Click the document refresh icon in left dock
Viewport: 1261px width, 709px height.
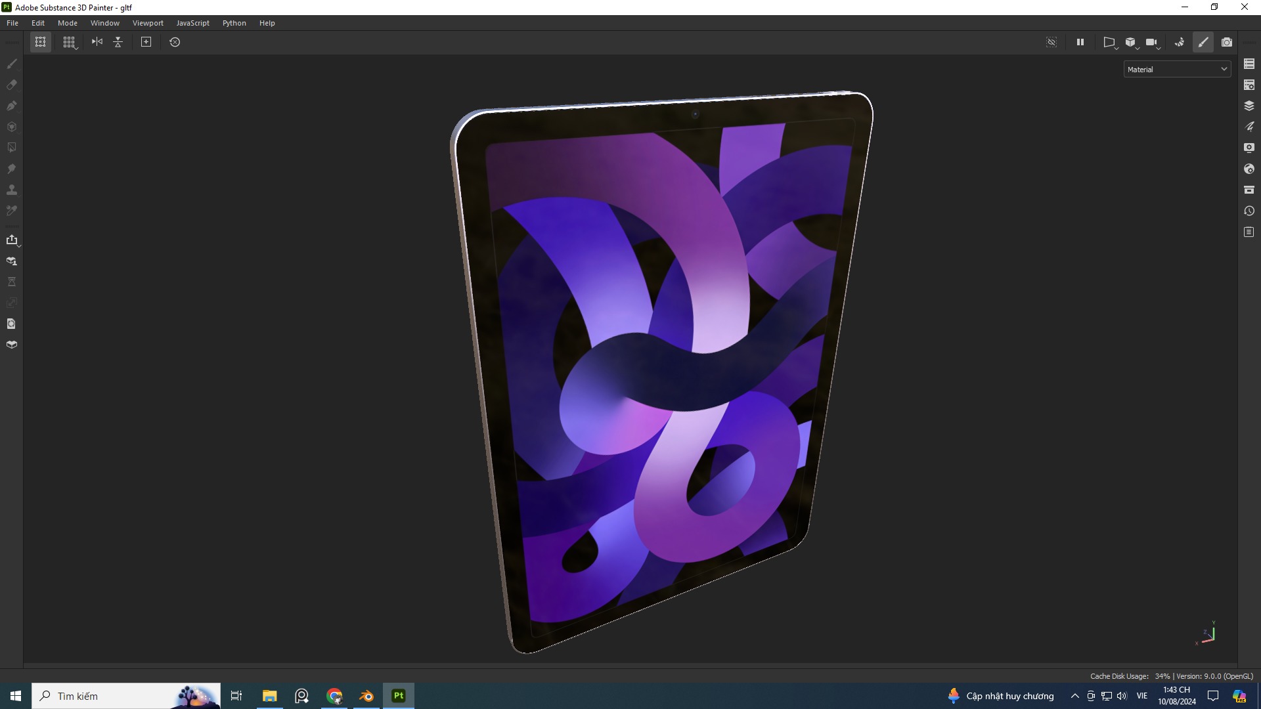click(12, 324)
